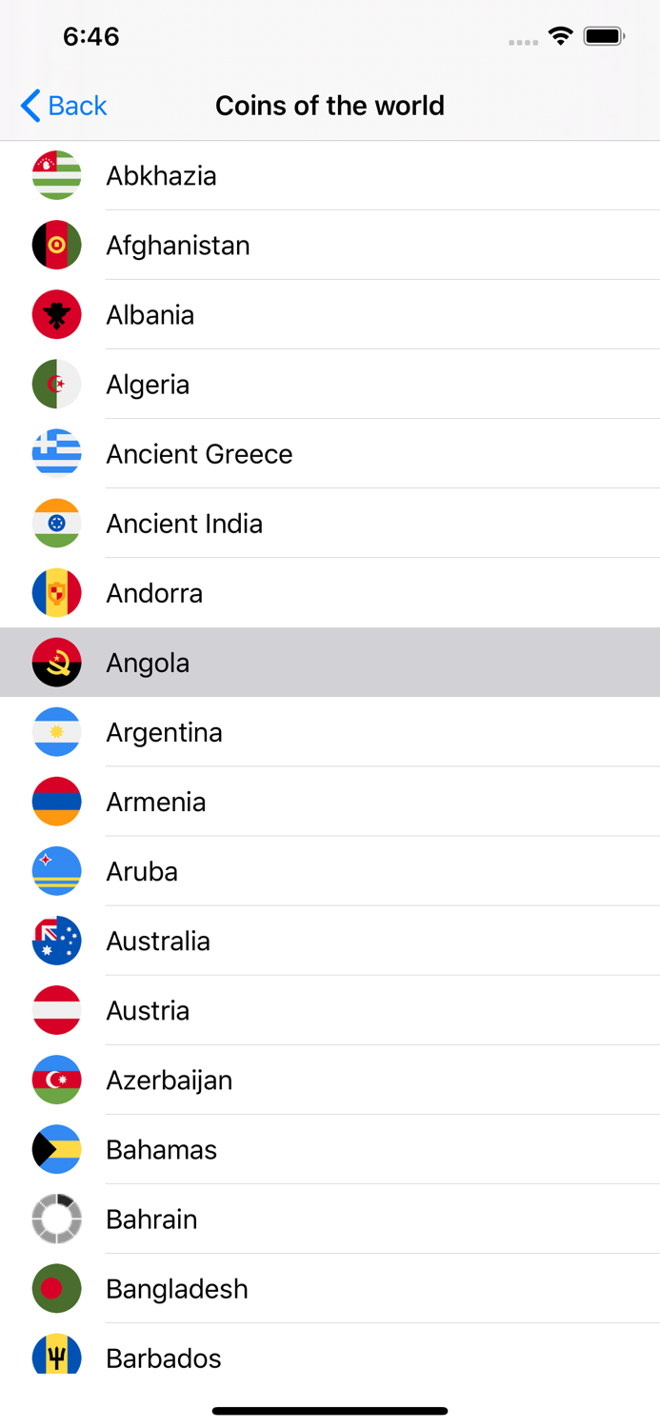Click the Abkhazia flag icon
Viewport: 660px width, 1428px height.
[56, 175]
